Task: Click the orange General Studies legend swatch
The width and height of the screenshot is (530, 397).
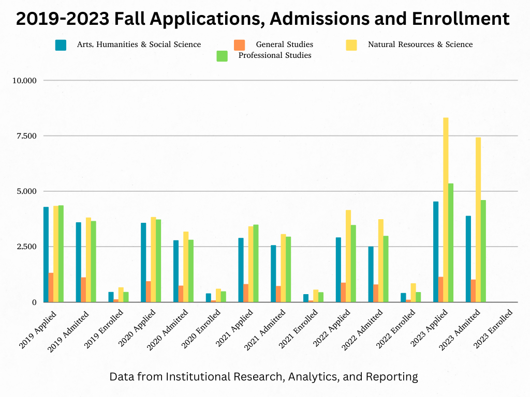Action: tap(239, 45)
